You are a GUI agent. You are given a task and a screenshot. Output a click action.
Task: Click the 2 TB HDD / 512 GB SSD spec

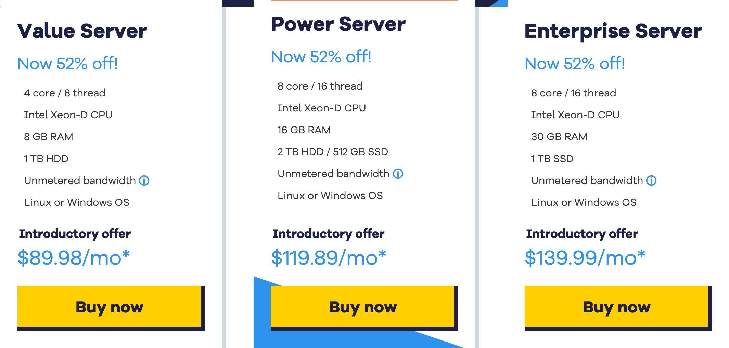click(333, 152)
